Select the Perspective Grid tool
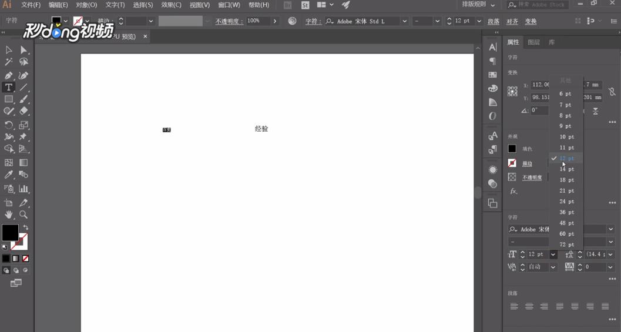 [24, 149]
